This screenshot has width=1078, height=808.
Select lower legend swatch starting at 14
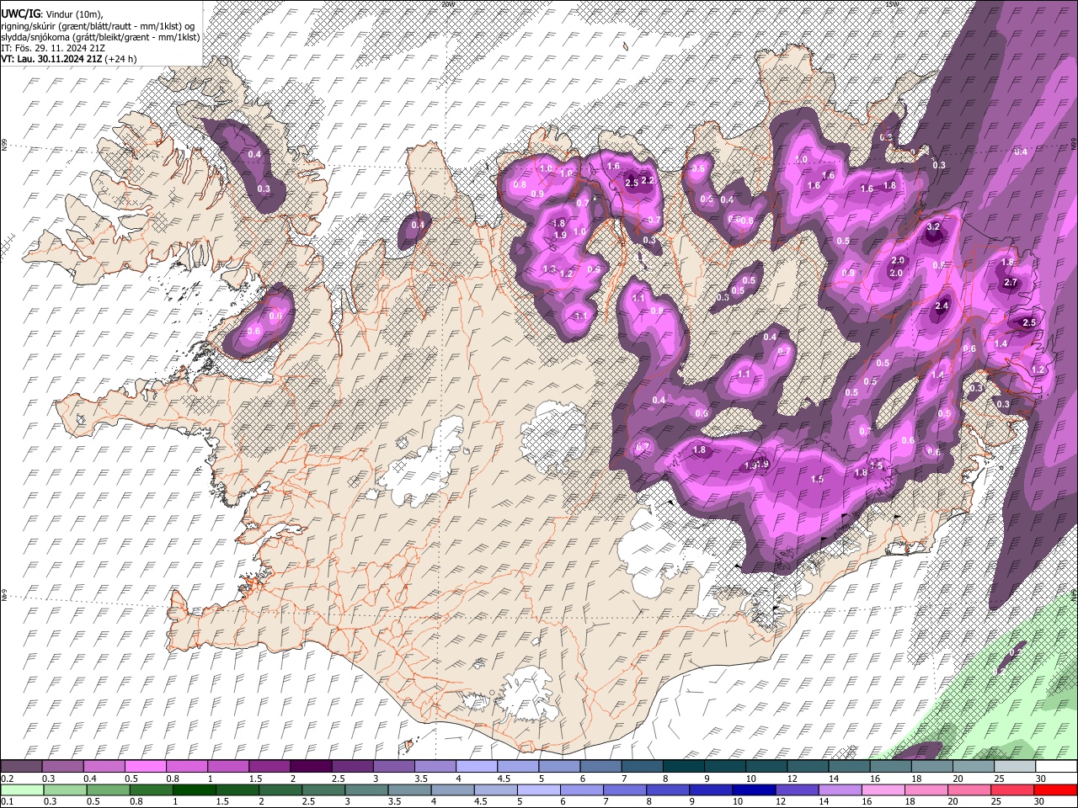pyautogui.click(x=839, y=789)
